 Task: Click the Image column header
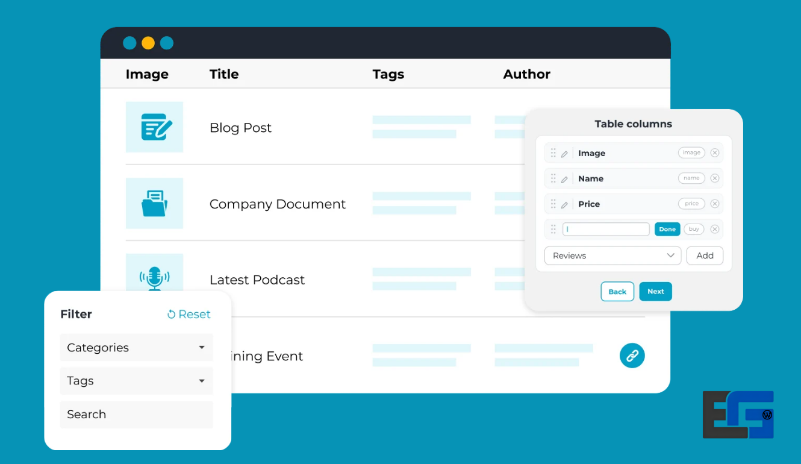pyautogui.click(x=147, y=74)
